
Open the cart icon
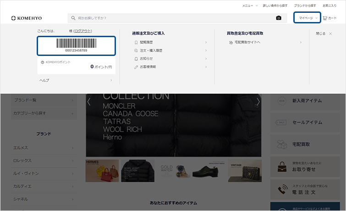325,18
